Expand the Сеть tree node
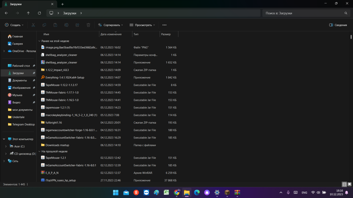 pos(4,161)
